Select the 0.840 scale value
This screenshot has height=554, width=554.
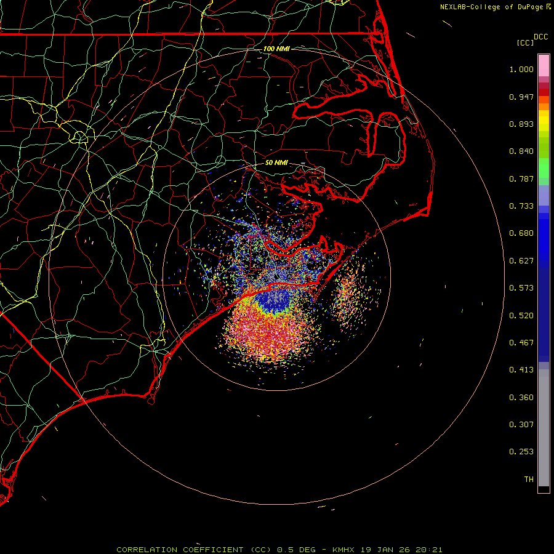521,151
